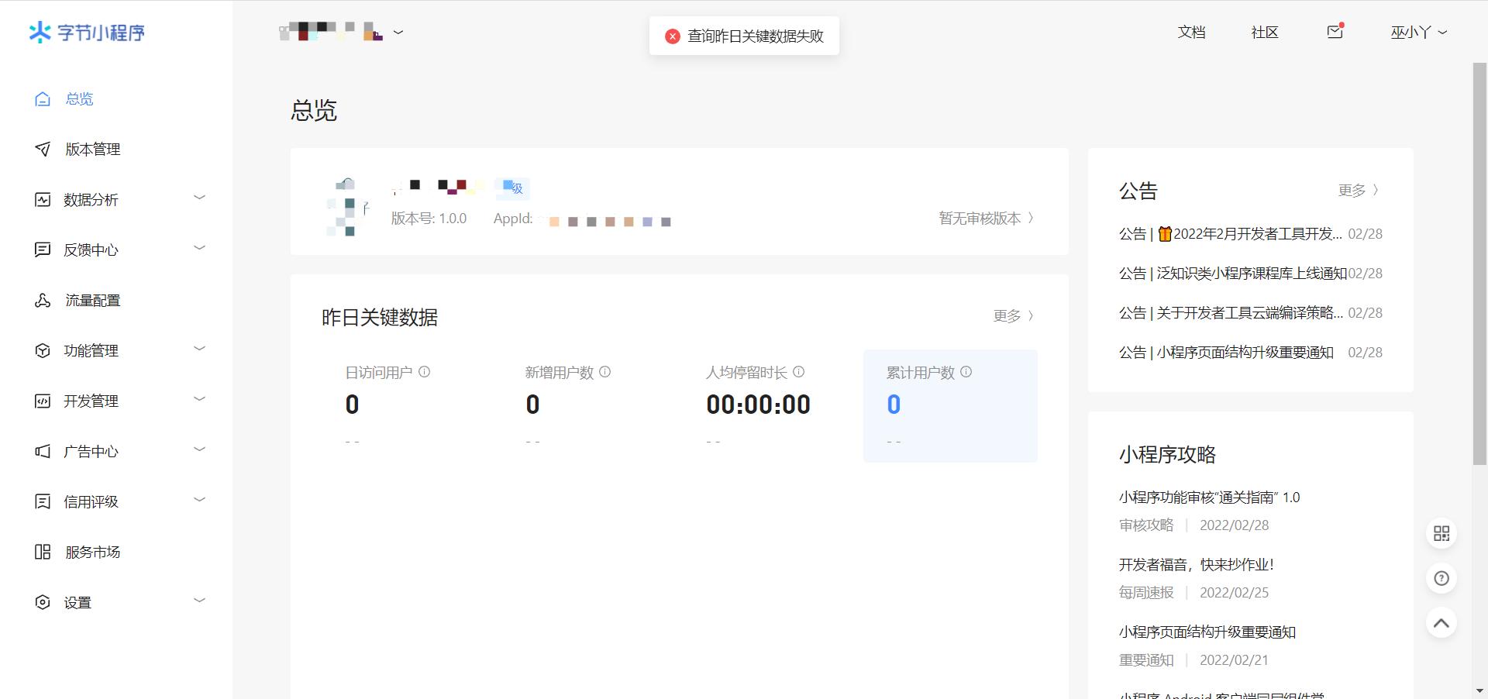Go to 版本管理 in sidebar

[x=92, y=149]
